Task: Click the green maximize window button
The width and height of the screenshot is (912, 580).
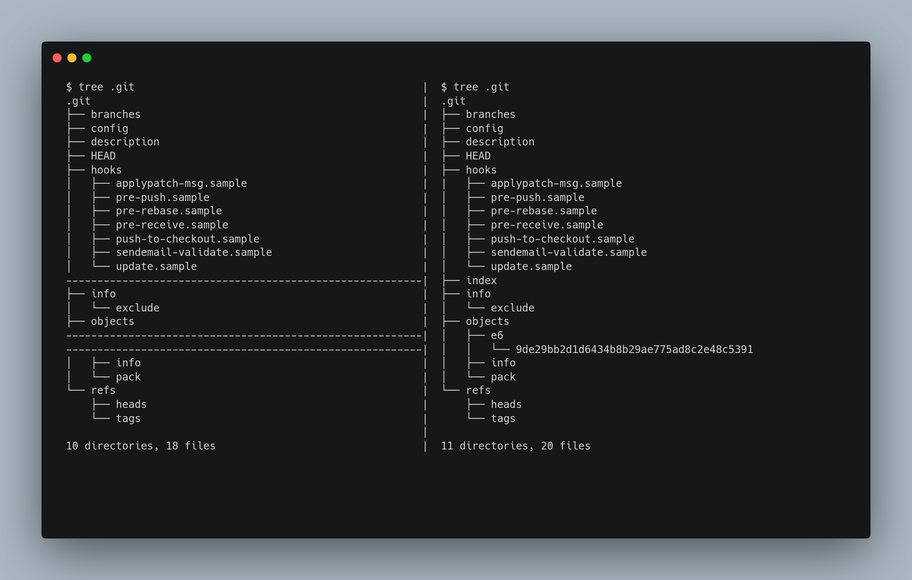Action: click(87, 58)
